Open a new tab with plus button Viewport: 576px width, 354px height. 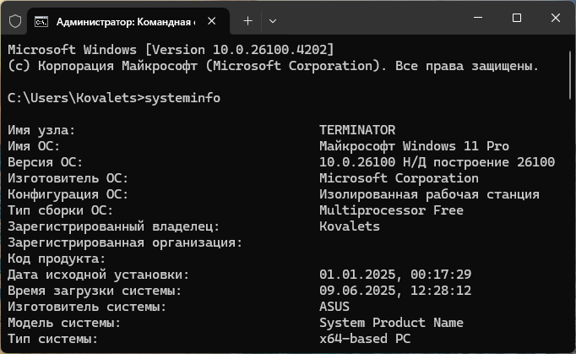248,21
